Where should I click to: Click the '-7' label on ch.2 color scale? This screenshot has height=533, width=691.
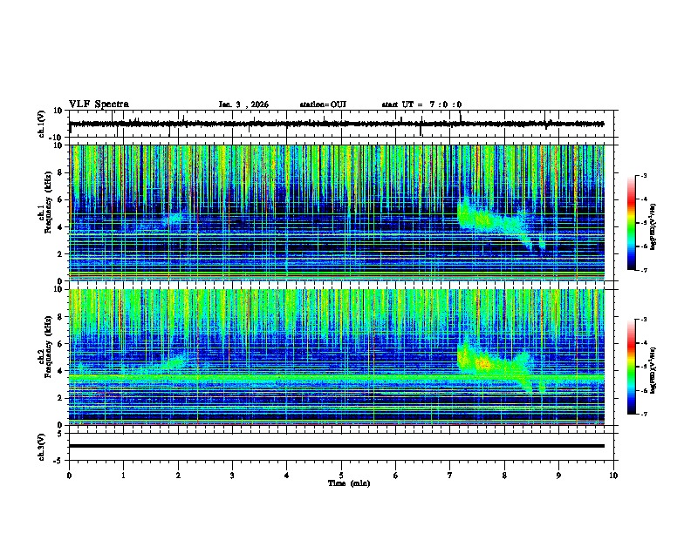click(x=643, y=414)
